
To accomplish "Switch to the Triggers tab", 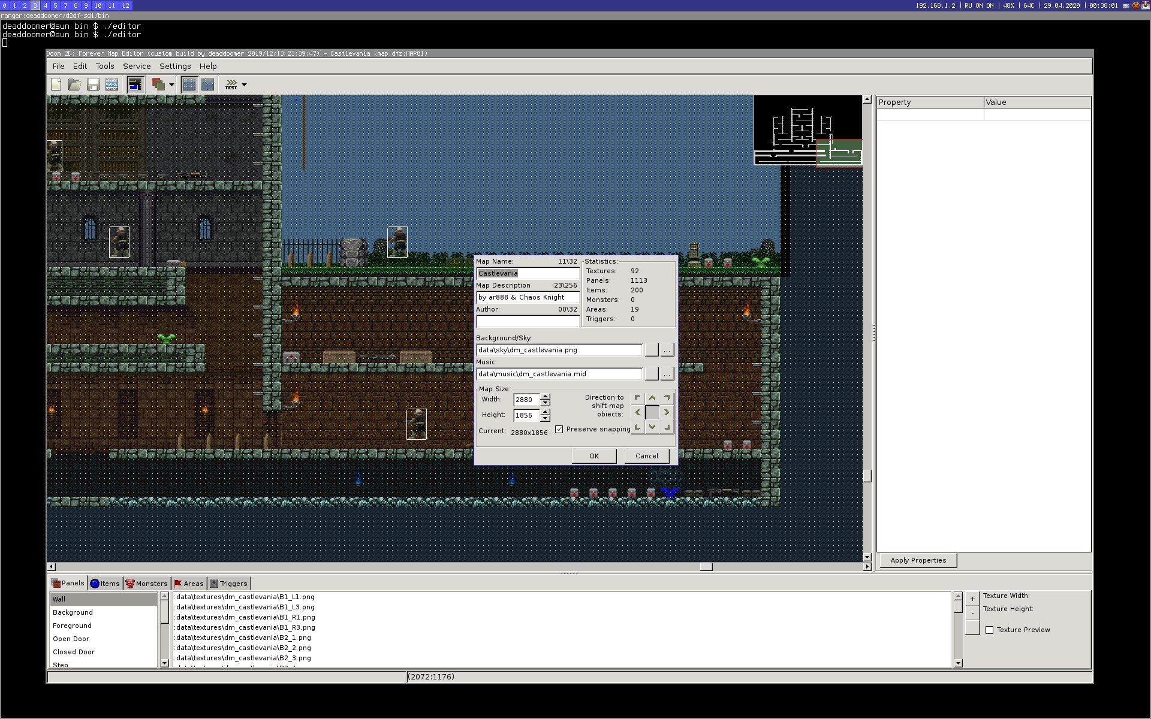I will tap(228, 584).
